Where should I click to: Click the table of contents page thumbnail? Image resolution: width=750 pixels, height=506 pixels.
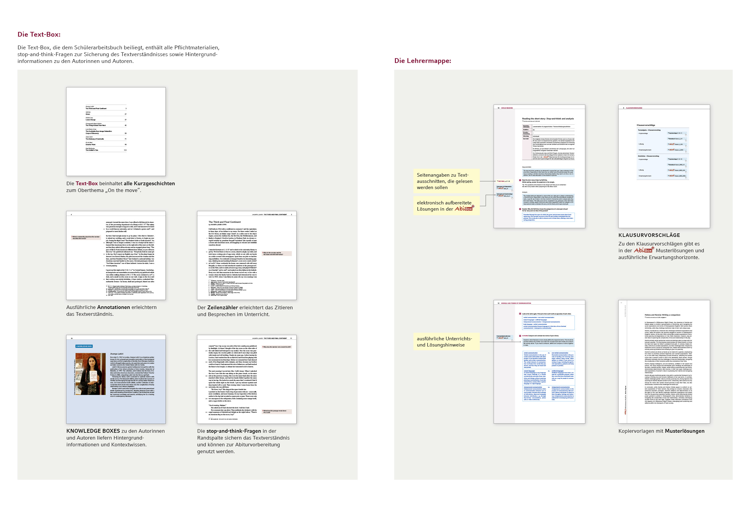point(116,131)
